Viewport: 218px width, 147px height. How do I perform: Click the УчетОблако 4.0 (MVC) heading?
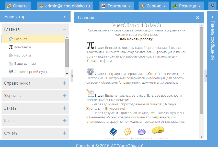tap(136, 26)
